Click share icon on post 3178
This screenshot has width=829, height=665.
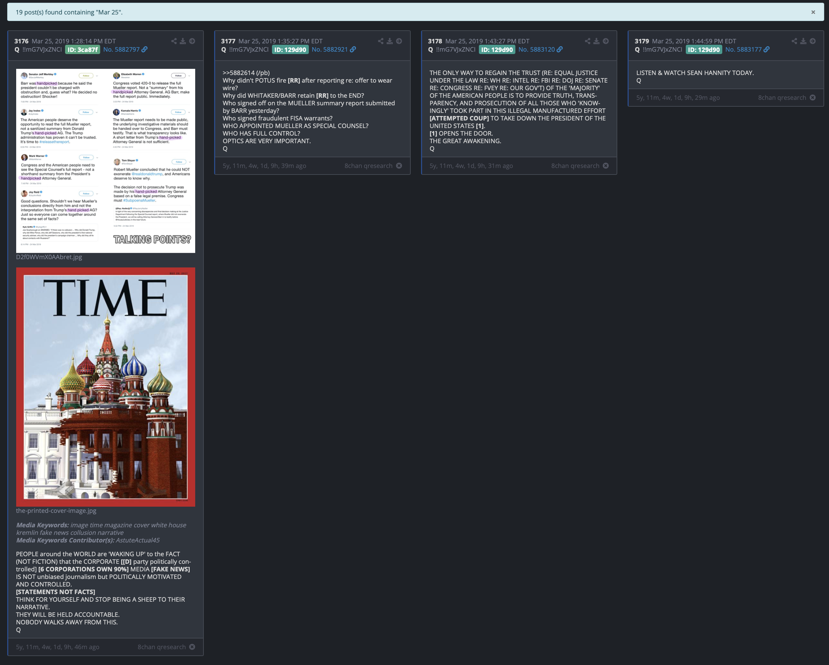pos(588,41)
